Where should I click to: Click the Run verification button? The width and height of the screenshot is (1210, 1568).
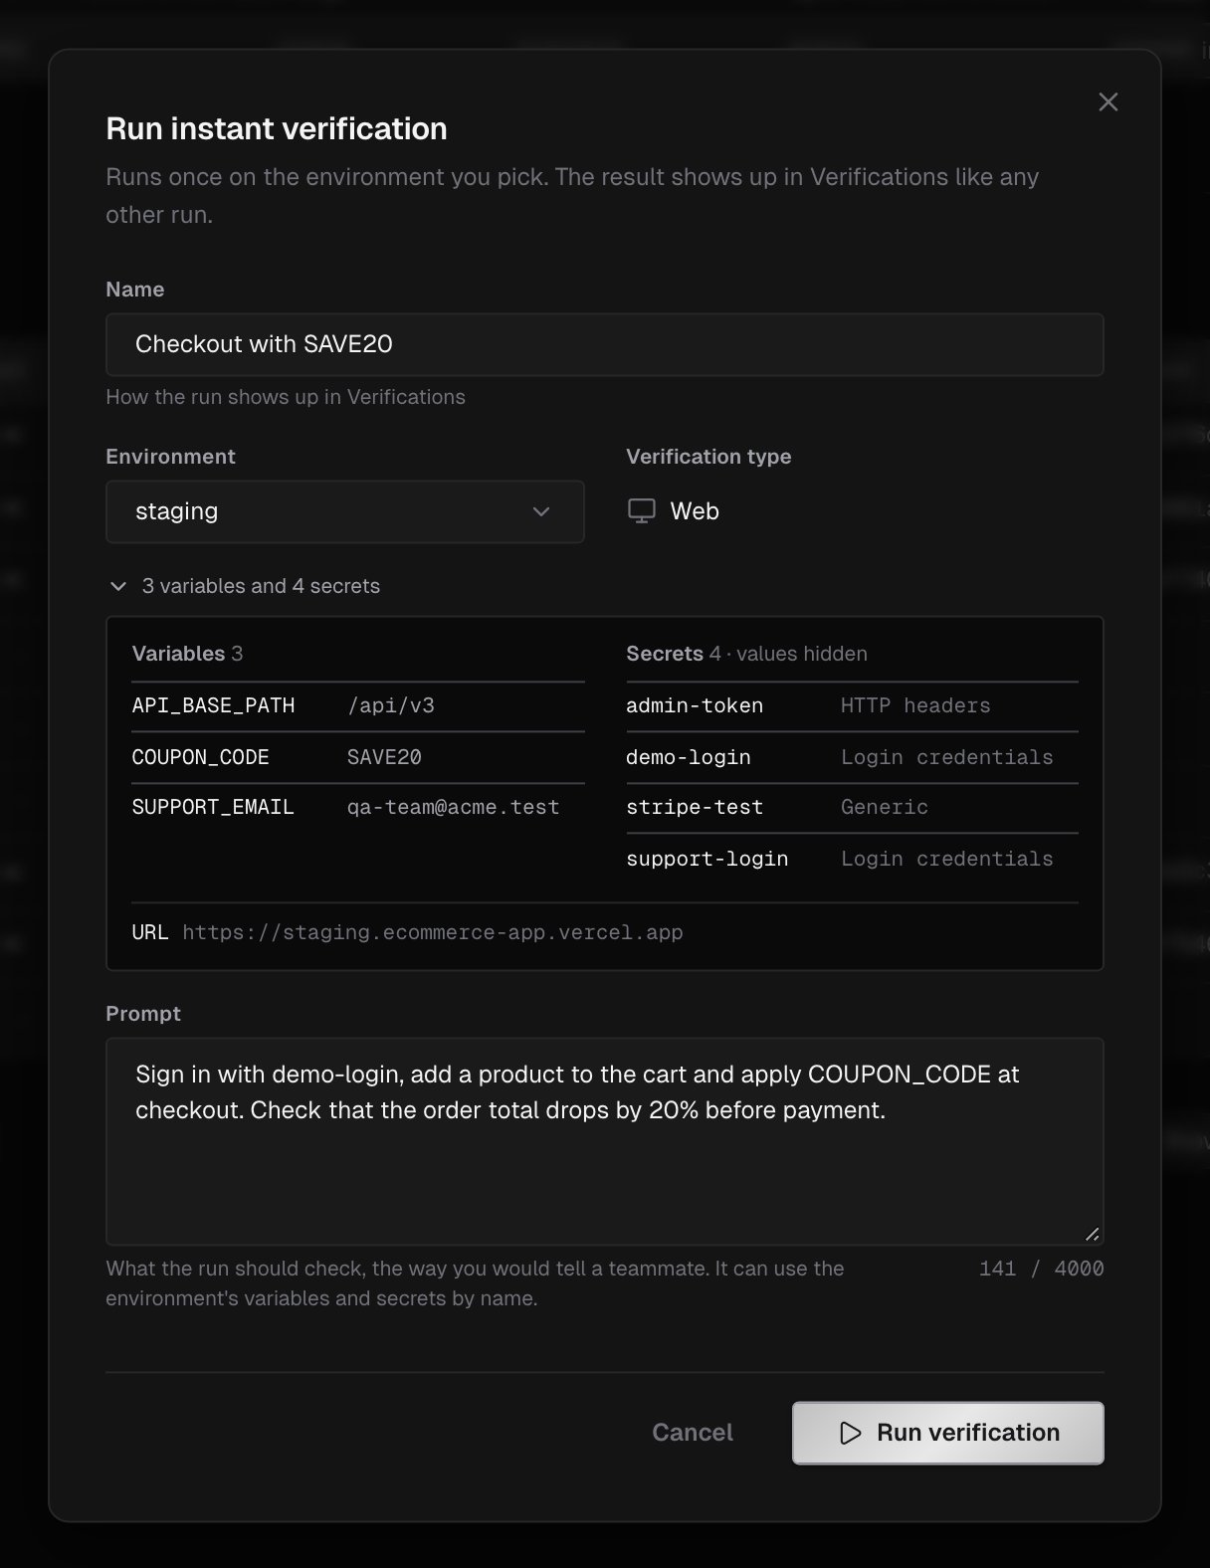[947, 1433]
